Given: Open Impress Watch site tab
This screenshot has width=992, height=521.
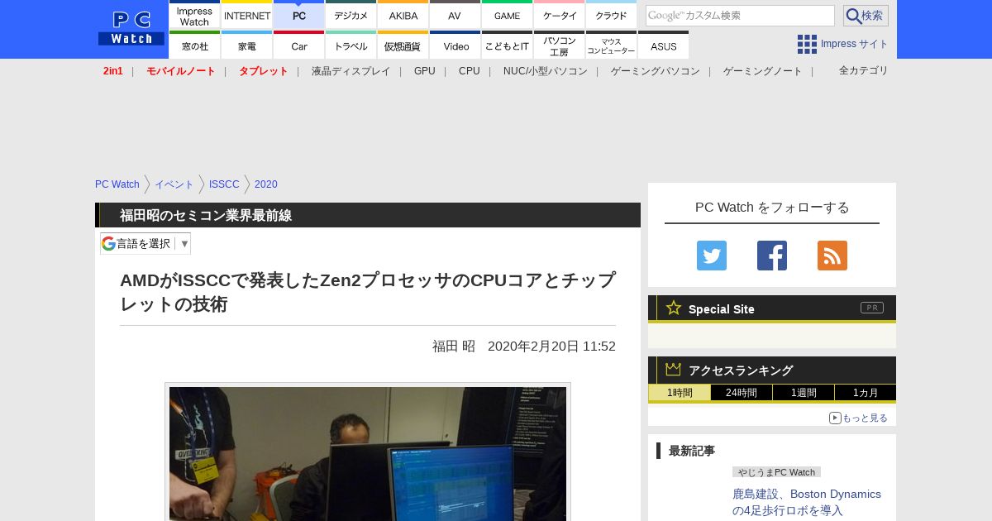Looking at the screenshot, I should click(x=194, y=15).
